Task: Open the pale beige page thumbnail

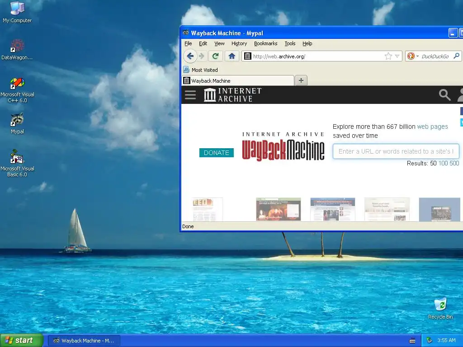Action: (x=387, y=209)
